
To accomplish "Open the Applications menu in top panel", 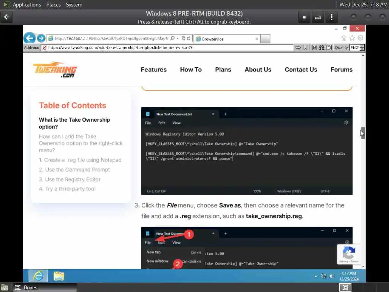I will [x=27, y=5].
